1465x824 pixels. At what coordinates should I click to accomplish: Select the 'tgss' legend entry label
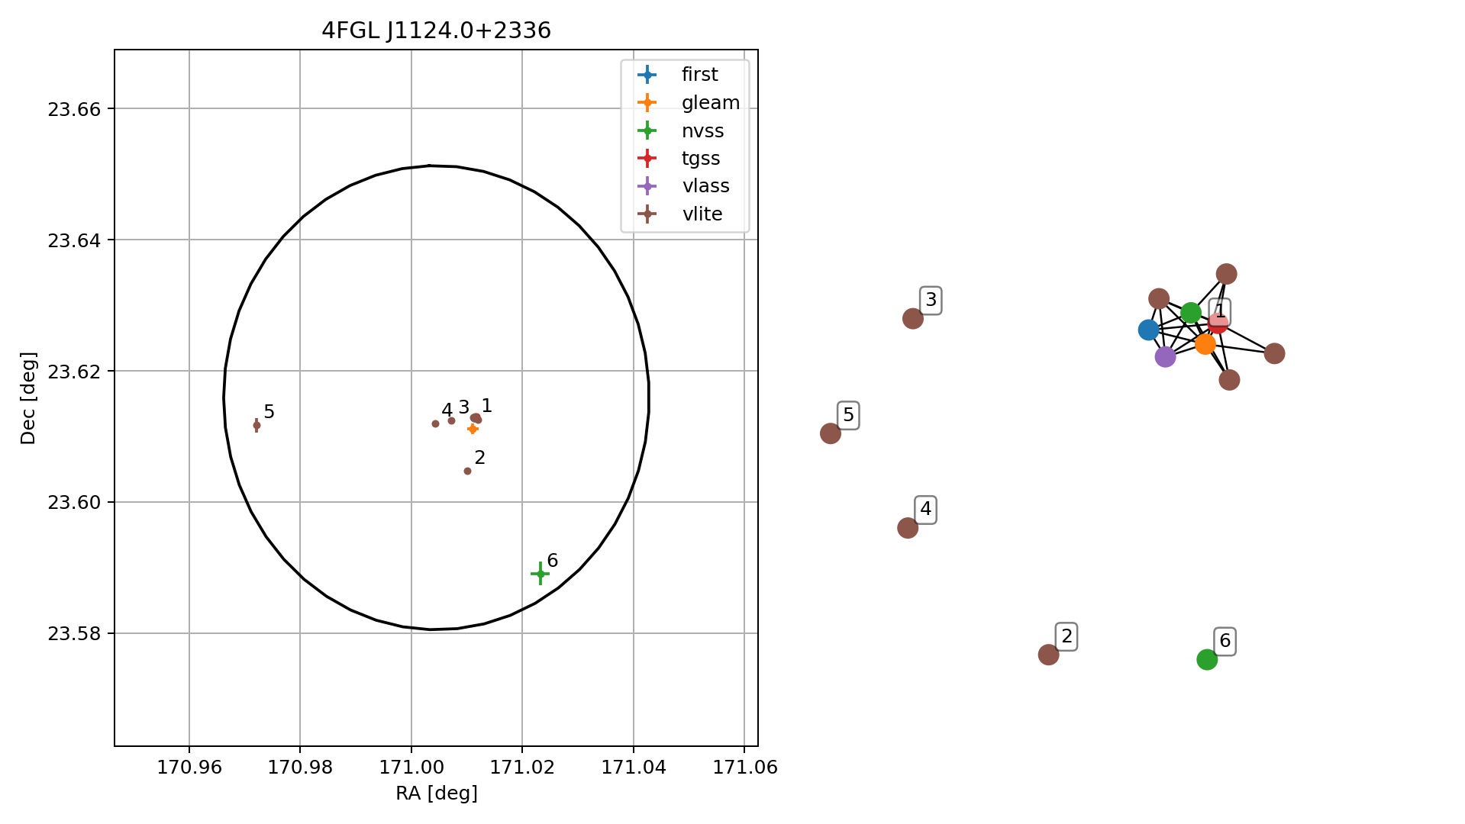701,159
